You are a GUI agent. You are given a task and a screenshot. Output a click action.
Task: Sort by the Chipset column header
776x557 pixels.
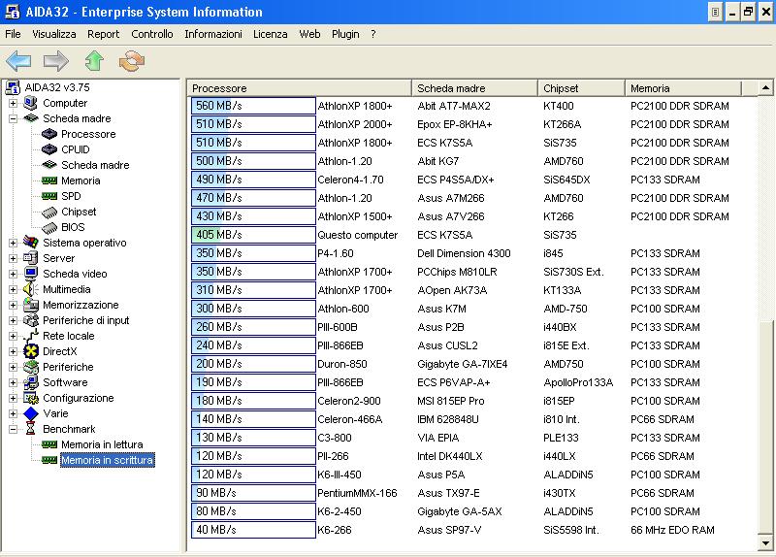point(581,88)
